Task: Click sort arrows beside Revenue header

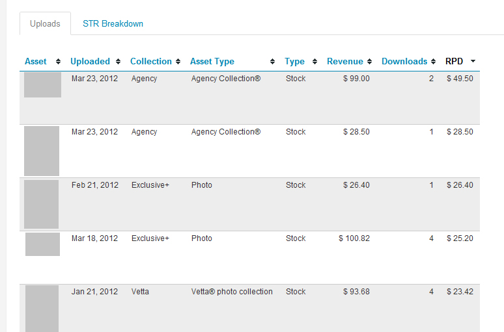Action: click(370, 61)
